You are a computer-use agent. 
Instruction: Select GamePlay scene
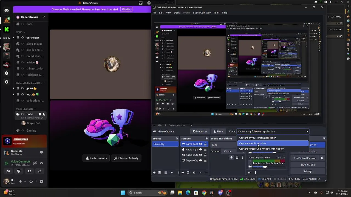click(x=165, y=144)
